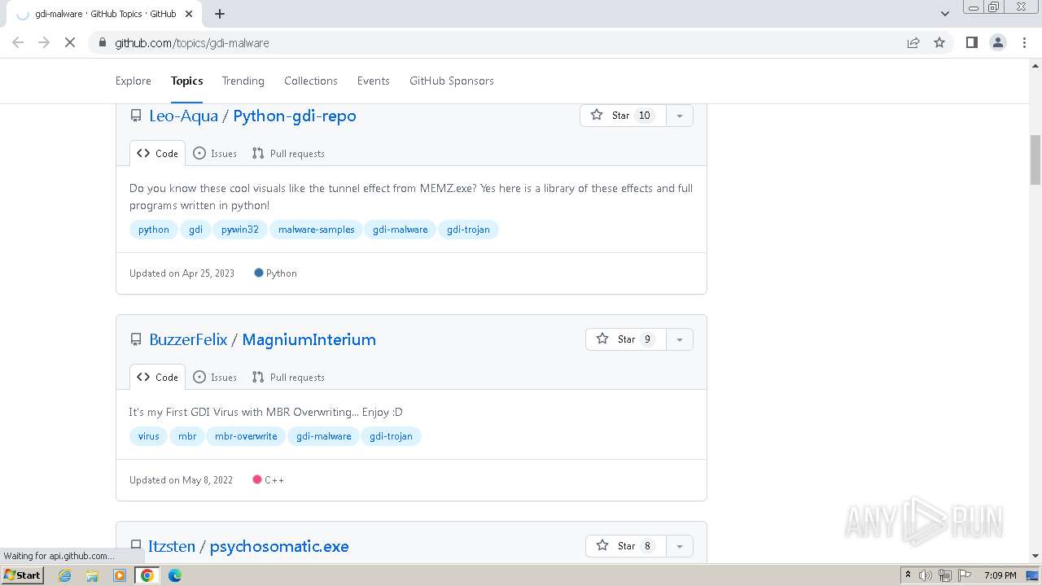Viewport: 1042px width, 586px height.
Task: Select gdi-malware tag under MagniumInterium
Action: click(324, 436)
